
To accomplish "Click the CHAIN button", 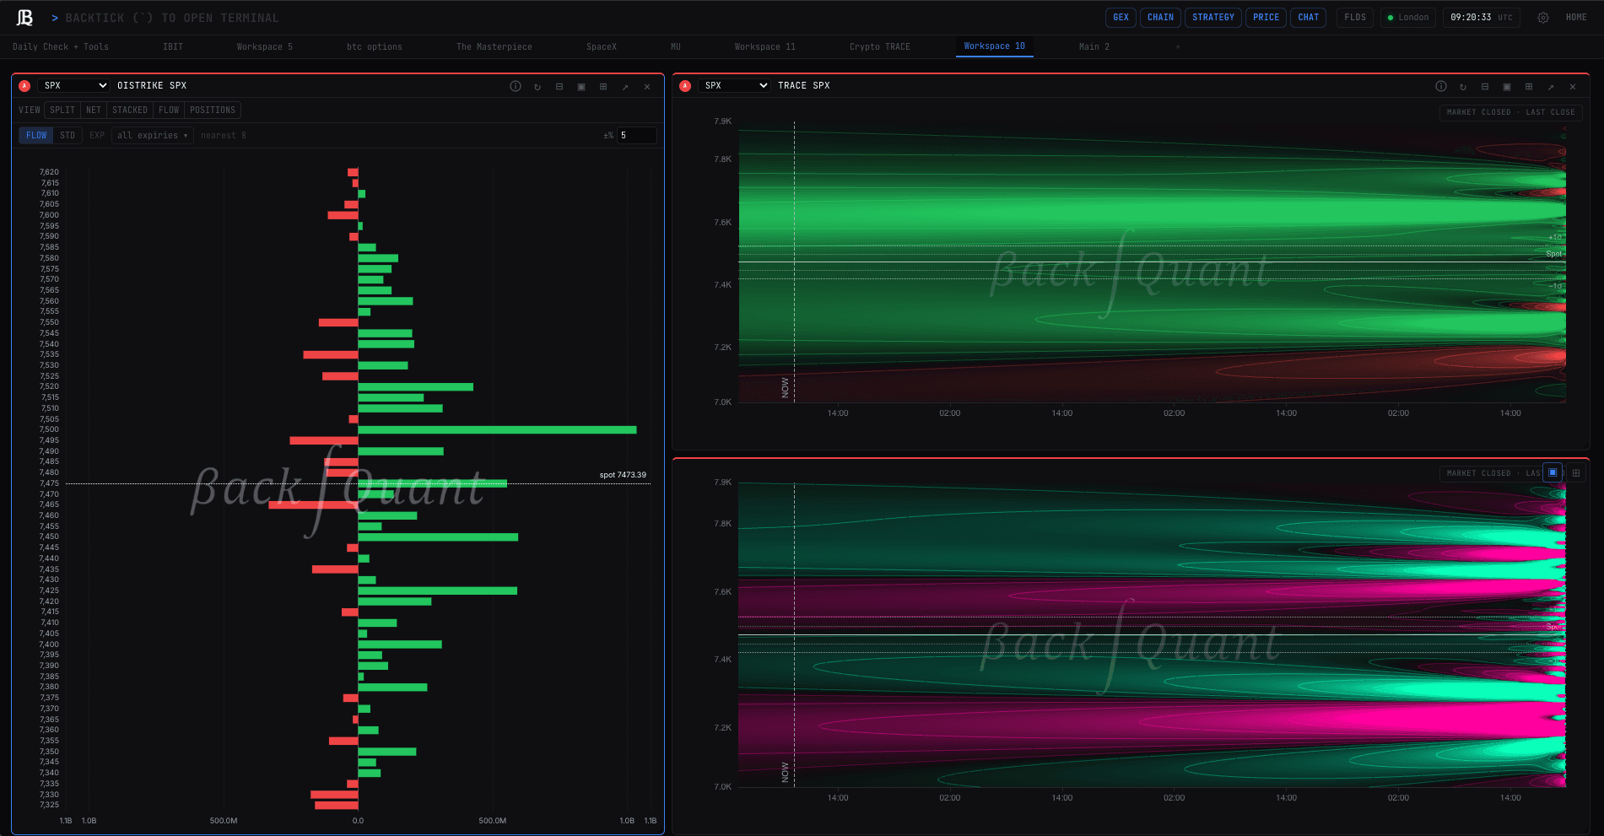I will point(1161,18).
